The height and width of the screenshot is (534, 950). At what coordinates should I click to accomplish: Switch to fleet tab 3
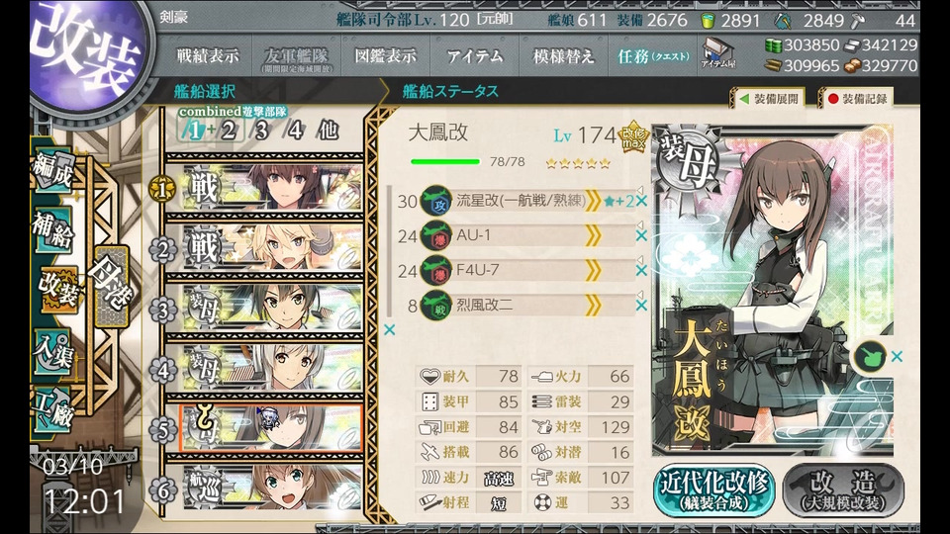coord(261,130)
